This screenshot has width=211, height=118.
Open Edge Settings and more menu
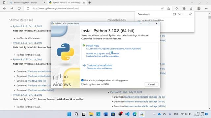206,9
